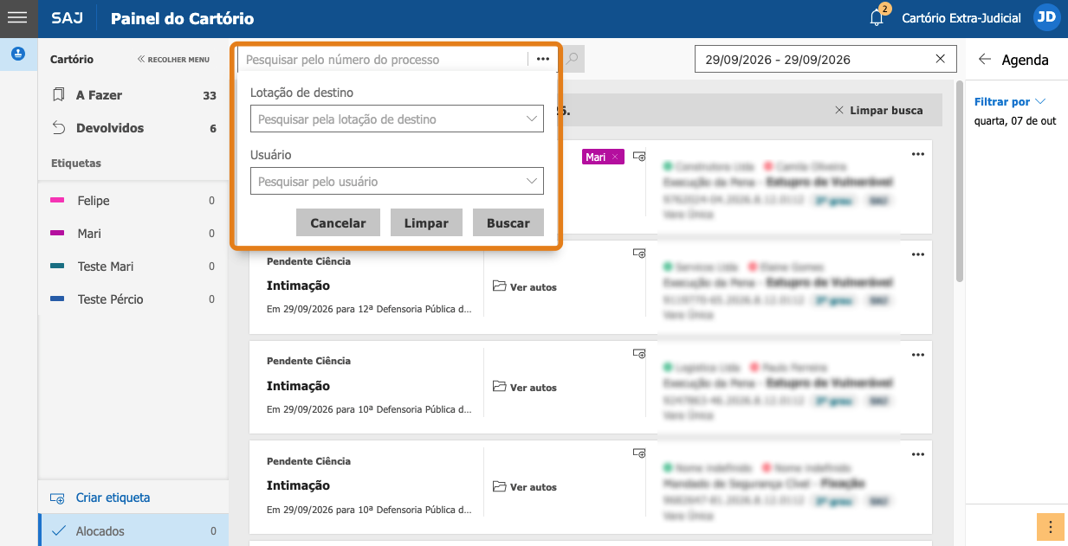Image resolution: width=1068 pixels, height=546 pixels.
Task: Click the Cancelar button
Action: 338,222
